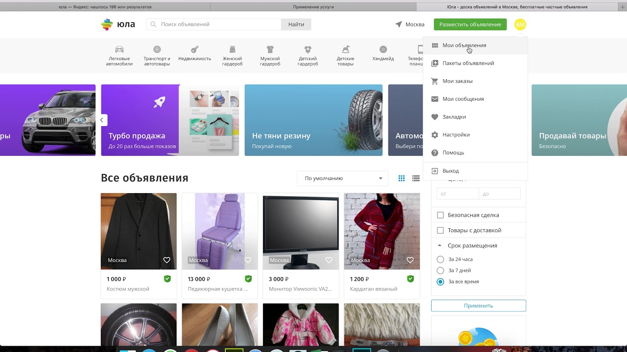Open Костюм мужской listing title
The height and width of the screenshot is (352, 627).
[x=128, y=289]
